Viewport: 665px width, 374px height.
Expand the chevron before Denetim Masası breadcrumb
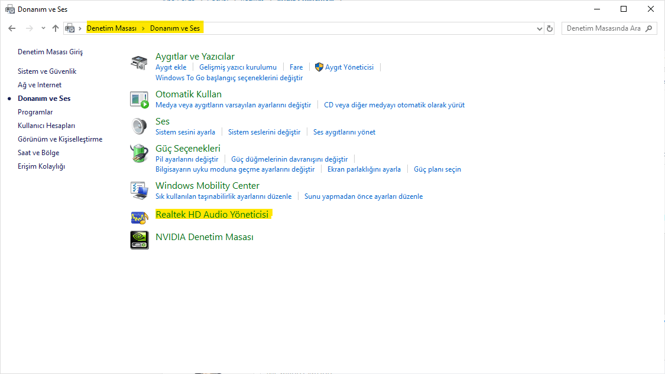coord(80,28)
